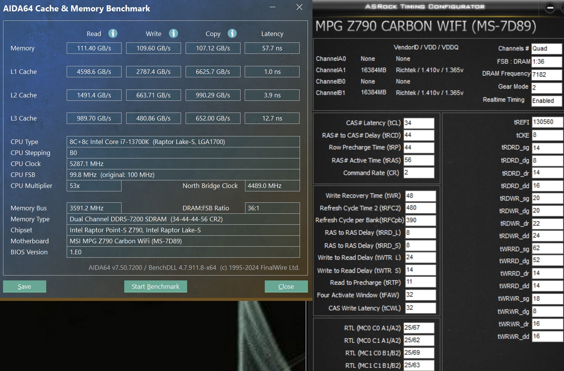Viewport: 564px width, 371px height.
Task: Click the CPU Clock value 5287.1 MHz
Action: [x=183, y=164]
